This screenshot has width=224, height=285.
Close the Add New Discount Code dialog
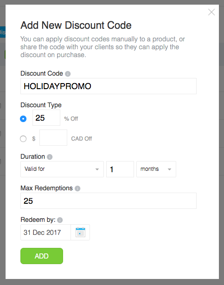[x=211, y=12]
